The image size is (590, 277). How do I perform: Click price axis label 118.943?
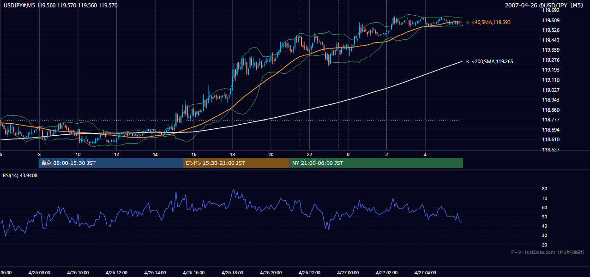551,100
